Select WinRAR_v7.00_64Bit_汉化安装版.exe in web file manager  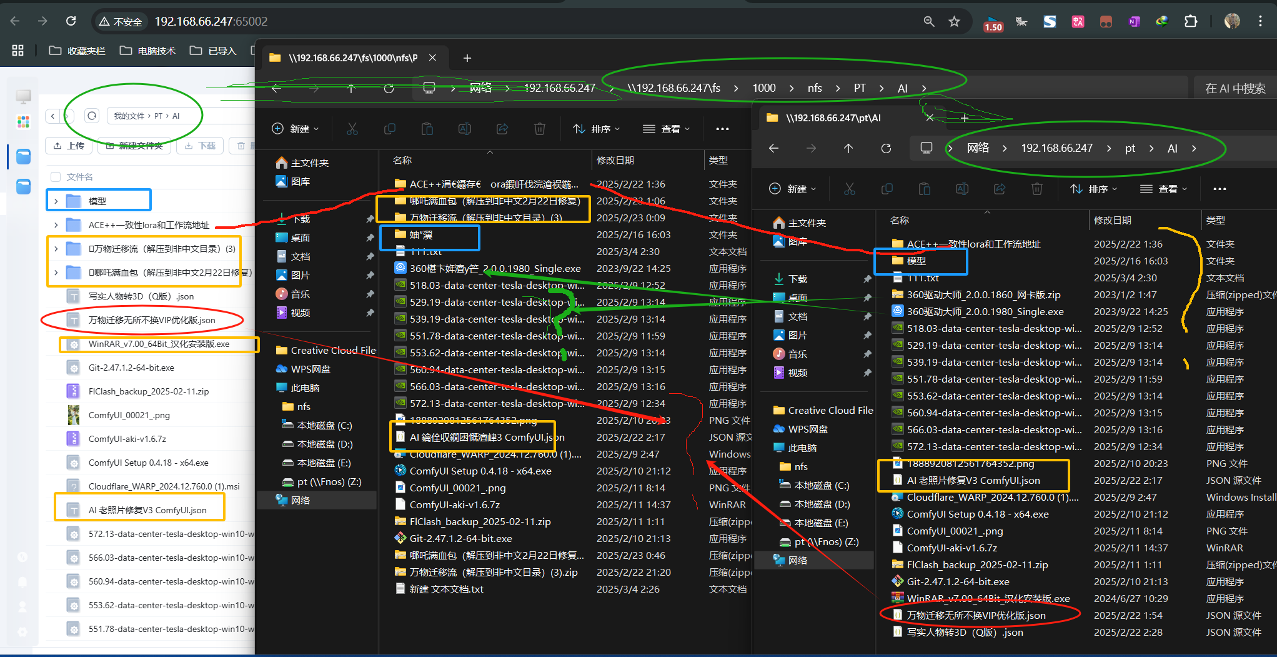click(159, 344)
